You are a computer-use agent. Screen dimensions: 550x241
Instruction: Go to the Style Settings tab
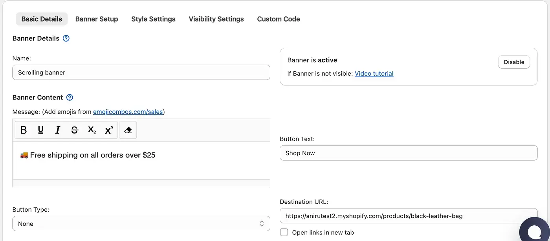pyautogui.click(x=153, y=19)
